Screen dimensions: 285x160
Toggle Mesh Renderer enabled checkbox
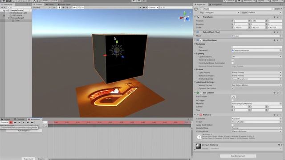[201, 40]
